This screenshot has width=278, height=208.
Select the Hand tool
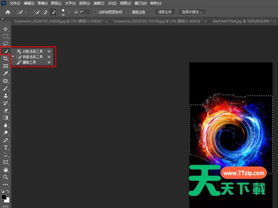coord(6,170)
